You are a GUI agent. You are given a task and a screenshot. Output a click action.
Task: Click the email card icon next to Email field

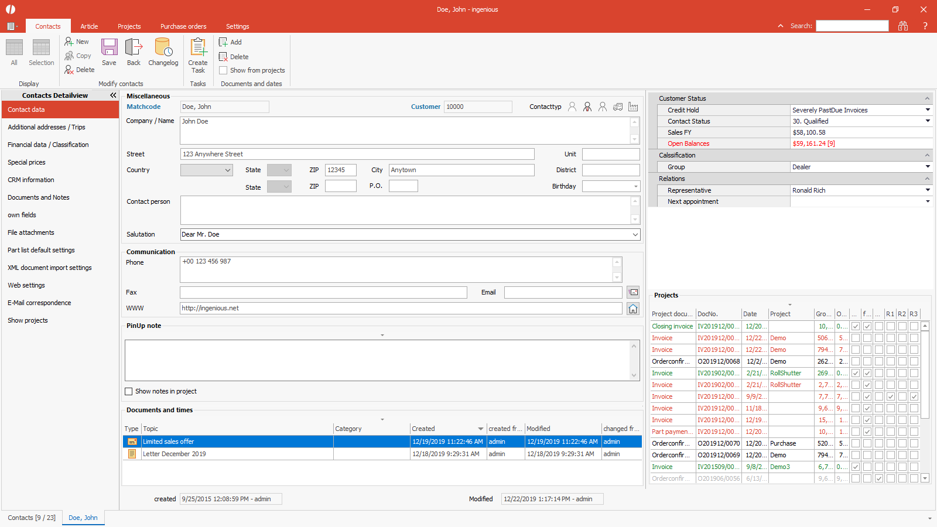(x=633, y=292)
